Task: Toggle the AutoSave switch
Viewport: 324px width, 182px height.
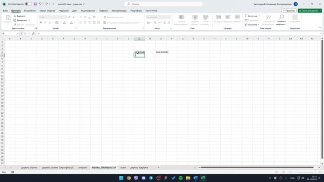Action: pyautogui.click(x=28, y=4)
